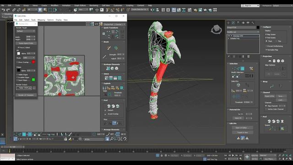This screenshot has width=293, height=165.
Task: Click first Reshape Elements straighten icon
Action: click(x=108, y=68)
